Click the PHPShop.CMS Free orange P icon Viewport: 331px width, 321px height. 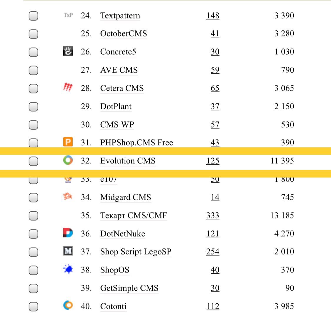pos(68,142)
